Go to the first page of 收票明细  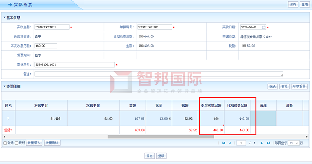[223, 143]
